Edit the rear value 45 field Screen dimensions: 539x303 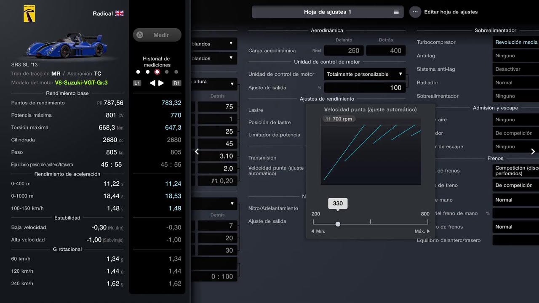[x=218, y=144]
